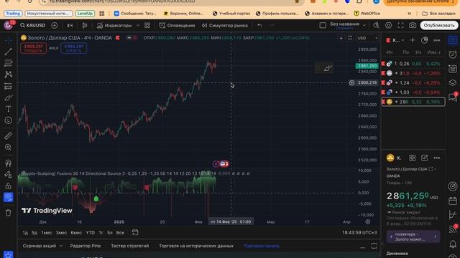Select the Text tool
Image resolution: width=460 pixels, height=258 pixels.
(8, 109)
